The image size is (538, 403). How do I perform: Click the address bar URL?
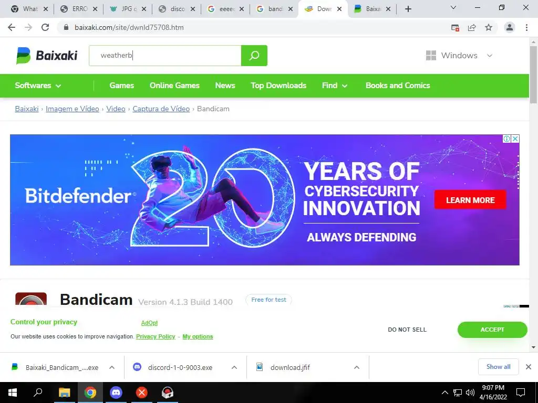tap(129, 27)
